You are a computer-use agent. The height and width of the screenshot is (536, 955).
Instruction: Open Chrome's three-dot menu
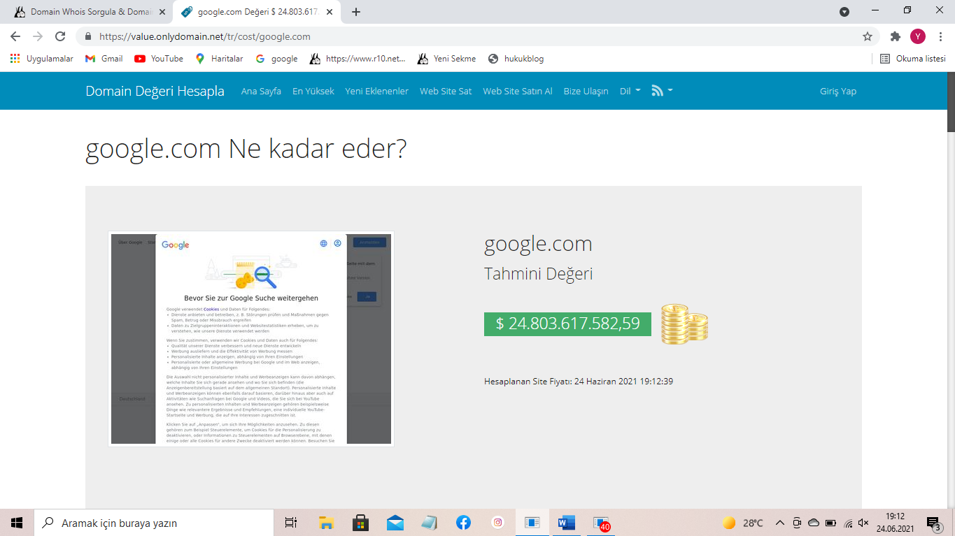(x=940, y=36)
